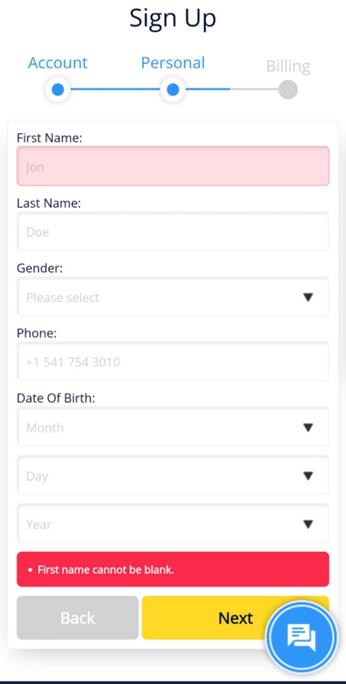Click the Account step circle

57,90
